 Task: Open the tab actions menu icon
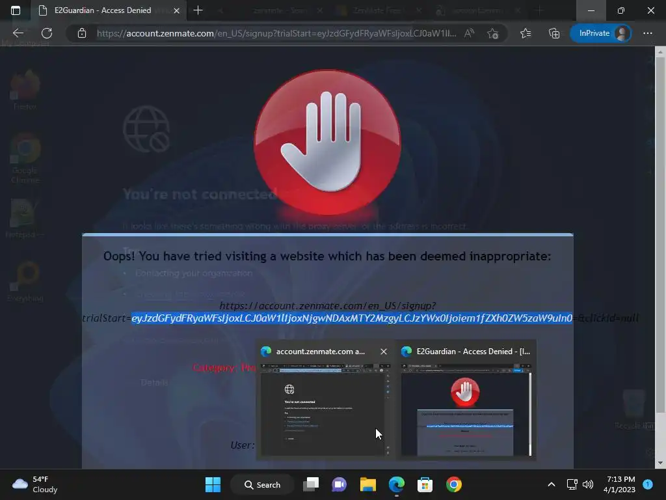tap(16, 10)
